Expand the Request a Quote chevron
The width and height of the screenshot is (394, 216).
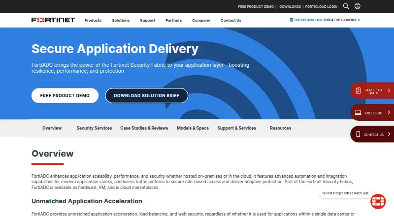tap(389, 90)
